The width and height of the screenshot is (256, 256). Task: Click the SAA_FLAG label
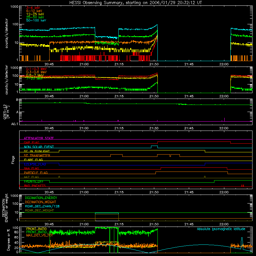[x=31, y=168]
